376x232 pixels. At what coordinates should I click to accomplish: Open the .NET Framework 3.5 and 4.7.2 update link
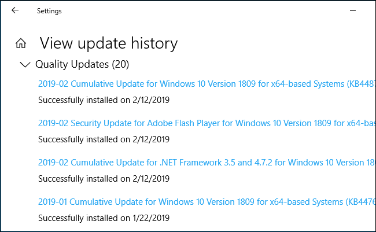tap(174, 163)
